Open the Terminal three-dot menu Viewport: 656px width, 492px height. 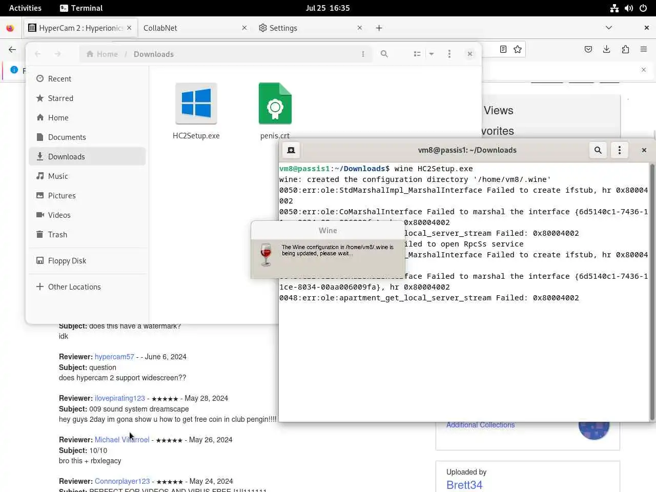[620, 150]
